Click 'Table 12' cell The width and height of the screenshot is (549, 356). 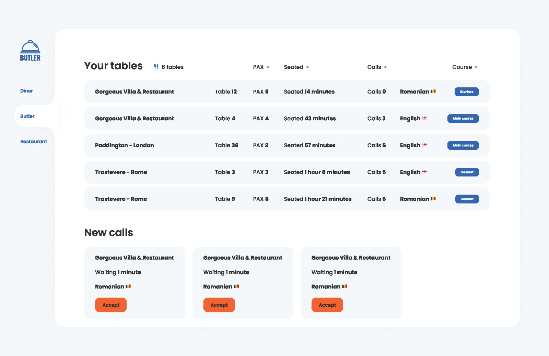click(226, 91)
